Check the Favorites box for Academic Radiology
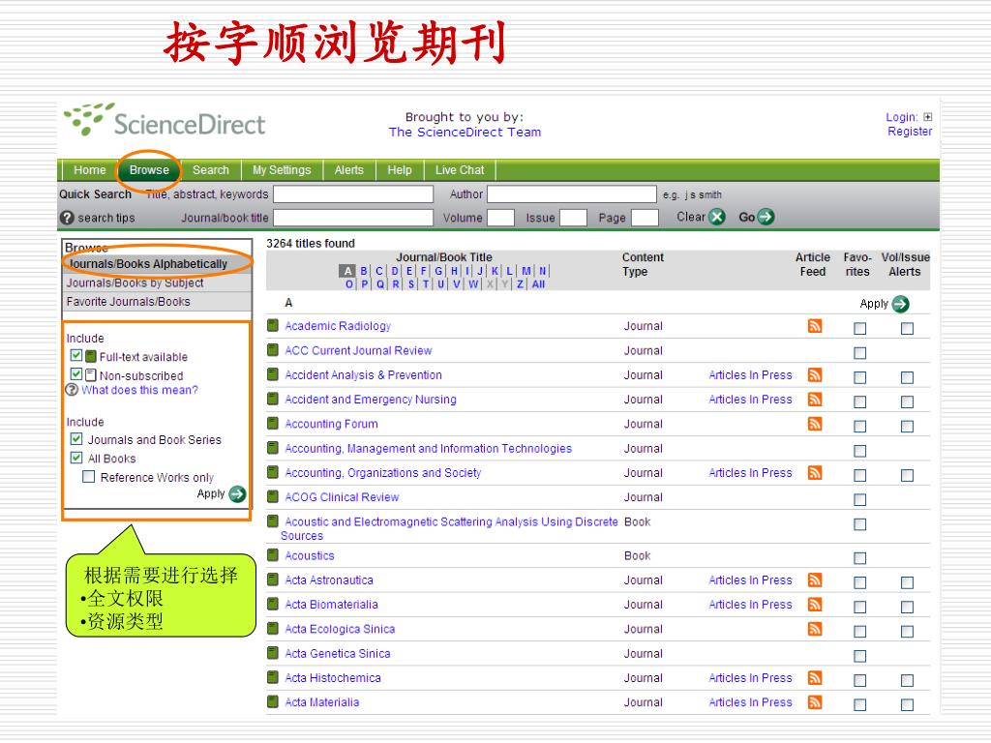This screenshot has height=743, width=991. 859,329
